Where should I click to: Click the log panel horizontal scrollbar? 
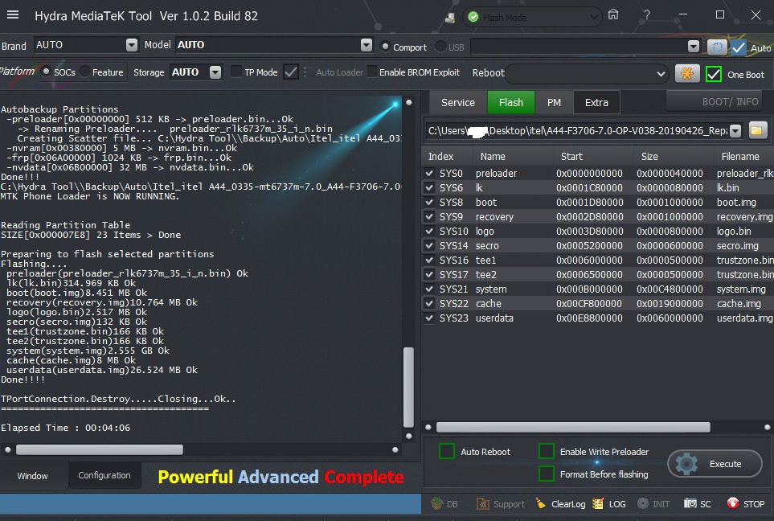100,449
